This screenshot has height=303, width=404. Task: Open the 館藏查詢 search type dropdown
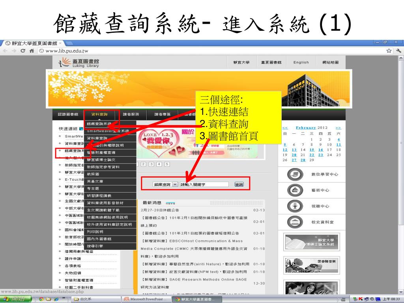coord(175,184)
